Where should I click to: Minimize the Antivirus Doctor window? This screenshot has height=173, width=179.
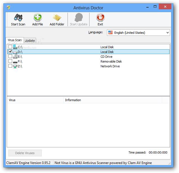point(147,7)
